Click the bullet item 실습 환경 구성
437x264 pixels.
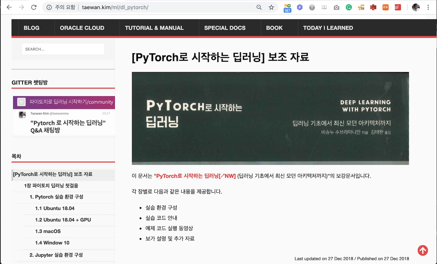[161, 208]
